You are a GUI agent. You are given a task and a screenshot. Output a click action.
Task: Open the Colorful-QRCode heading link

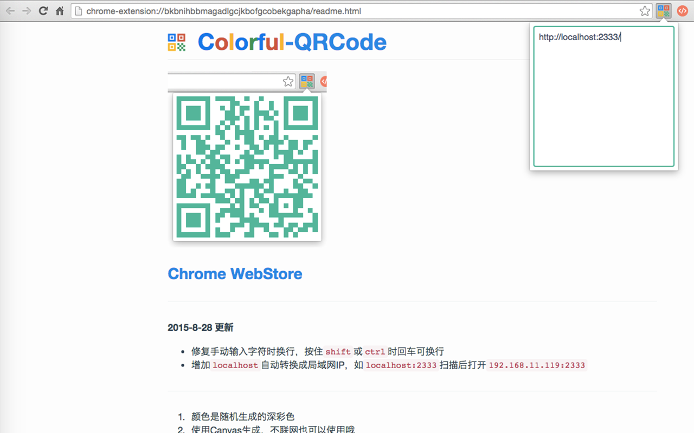[292, 42]
